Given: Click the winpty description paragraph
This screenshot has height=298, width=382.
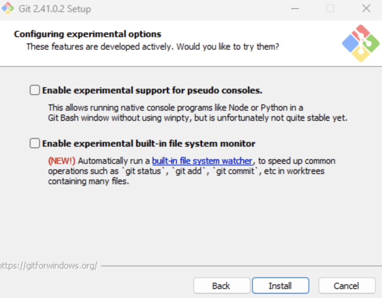Looking at the screenshot, I should 198,113.
